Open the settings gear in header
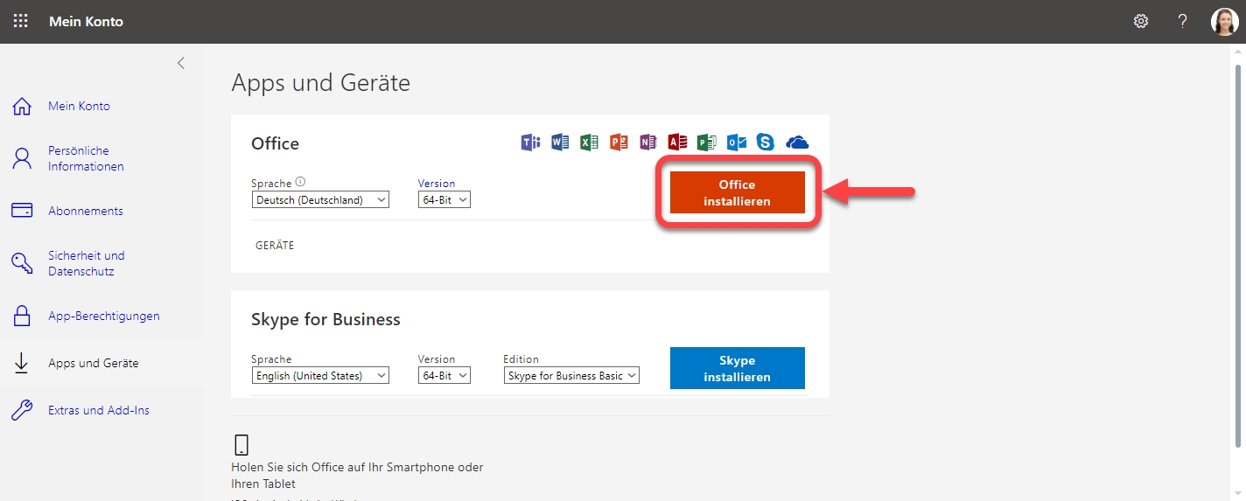Viewport: 1246px width, 501px height. tap(1141, 21)
